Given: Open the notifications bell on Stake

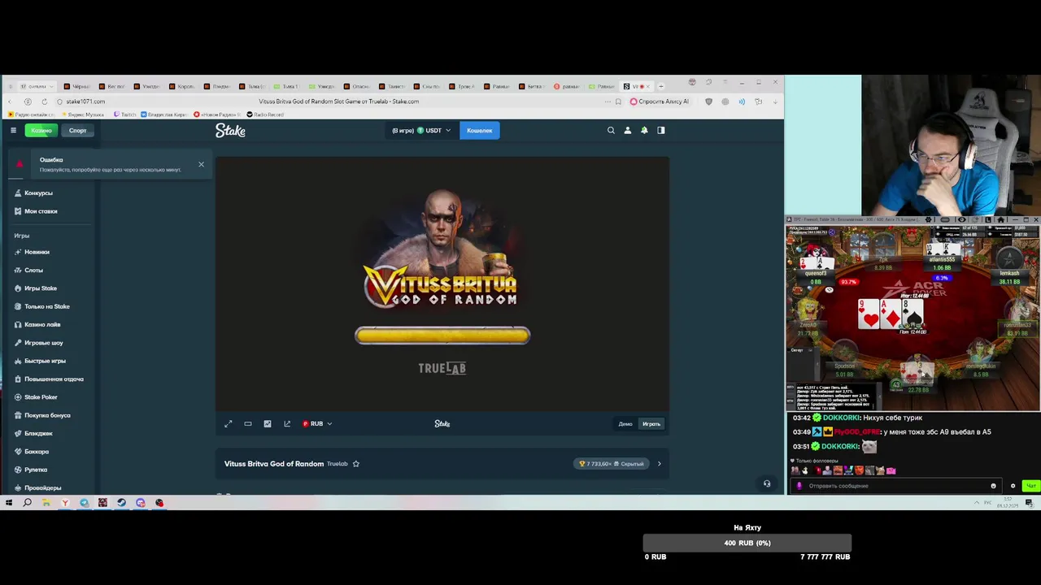Looking at the screenshot, I should tap(644, 130).
